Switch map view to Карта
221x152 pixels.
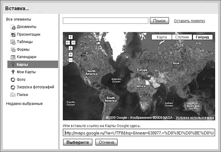162,37
